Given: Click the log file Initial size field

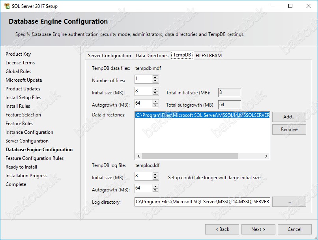Looking at the screenshot, I should 144,176.
